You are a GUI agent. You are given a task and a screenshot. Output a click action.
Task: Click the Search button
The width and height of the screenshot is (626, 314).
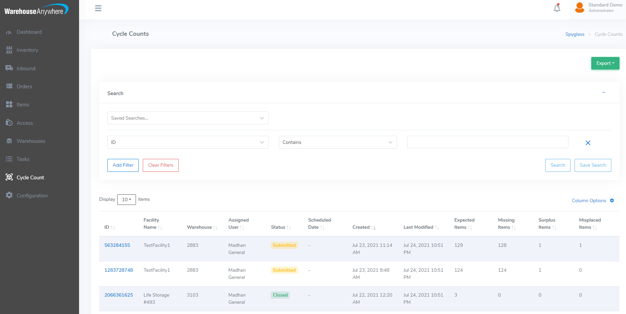(x=558, y=165)
